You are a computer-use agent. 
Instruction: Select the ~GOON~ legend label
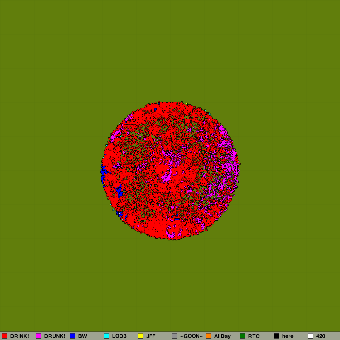(191, 336)
